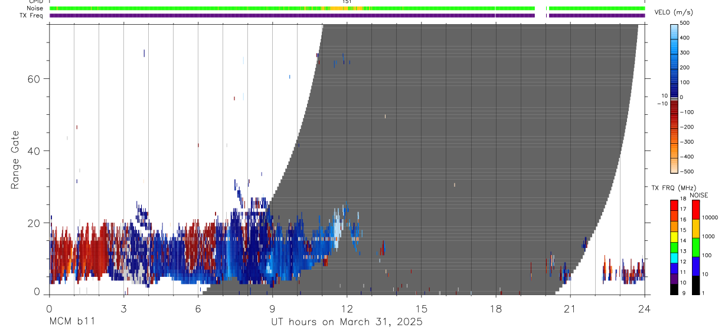
Task: Click the black swatch in TX FRQ legend
Action: click(x=674, y=289)
